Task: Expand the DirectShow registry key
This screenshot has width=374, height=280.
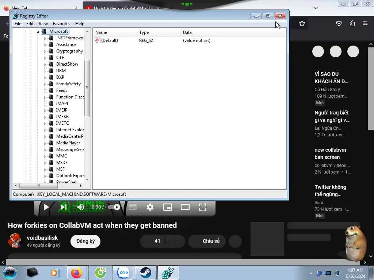Action: click(45, 64)
